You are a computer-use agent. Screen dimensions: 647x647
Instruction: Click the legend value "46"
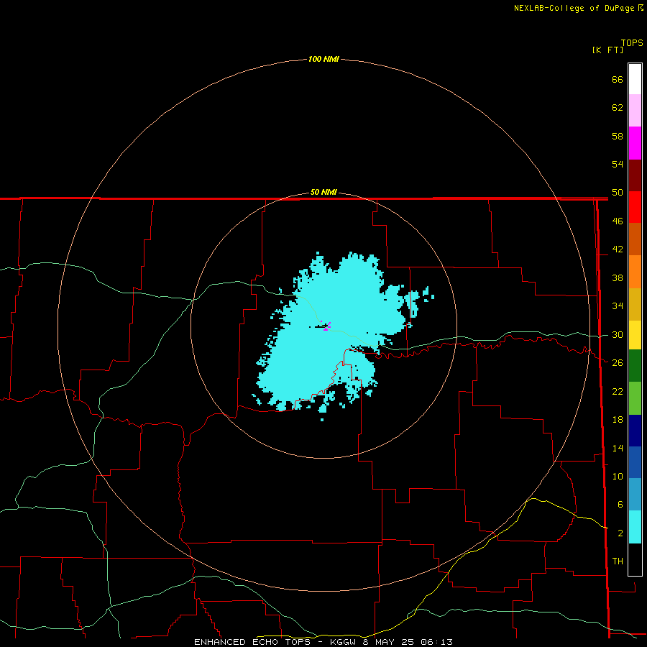618,221
